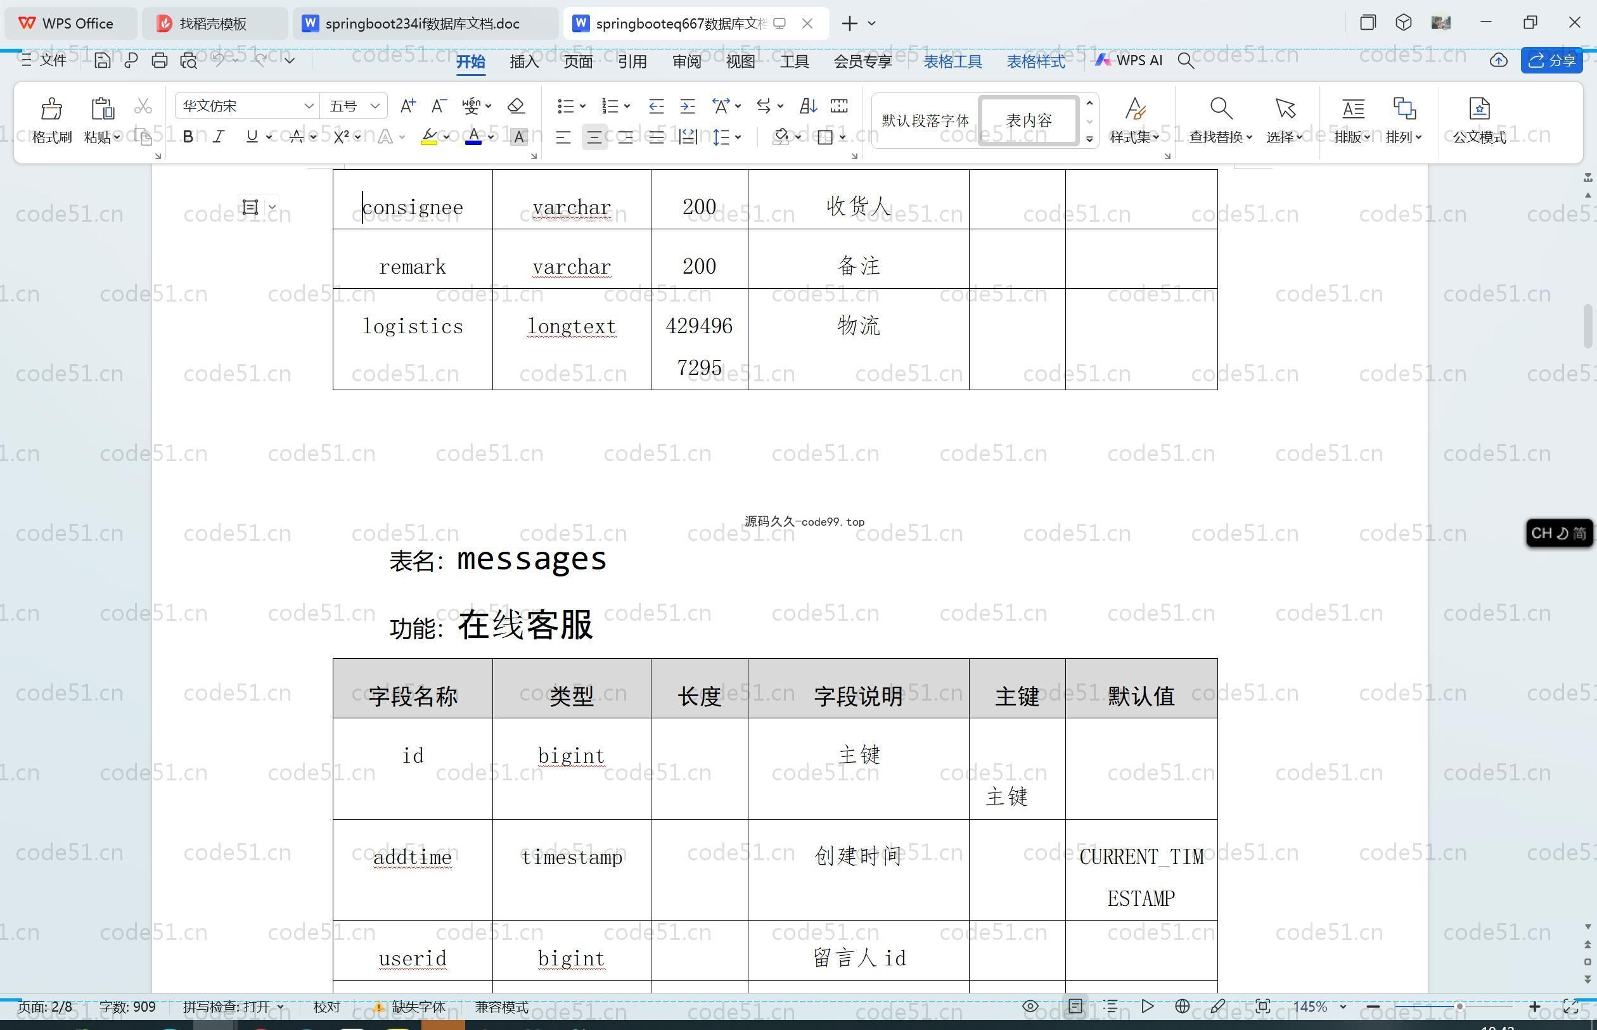
Task: Increase font size with A+ icon
Action: point(407,106)
